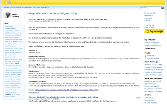This screenshot has width=167, height=104.
Task: Open 'CRITICAL ALERT: Don't res' entry
Action: point(153,70)
